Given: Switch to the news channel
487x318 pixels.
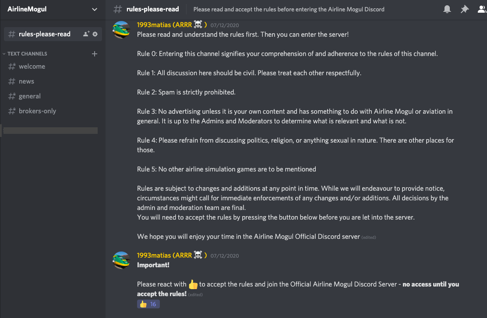Looking at the screenshot, I should coord(26,81).
